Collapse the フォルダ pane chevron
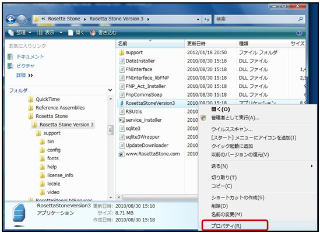The height and width of the screenshot is (233, 320). [x=110, y=90]
